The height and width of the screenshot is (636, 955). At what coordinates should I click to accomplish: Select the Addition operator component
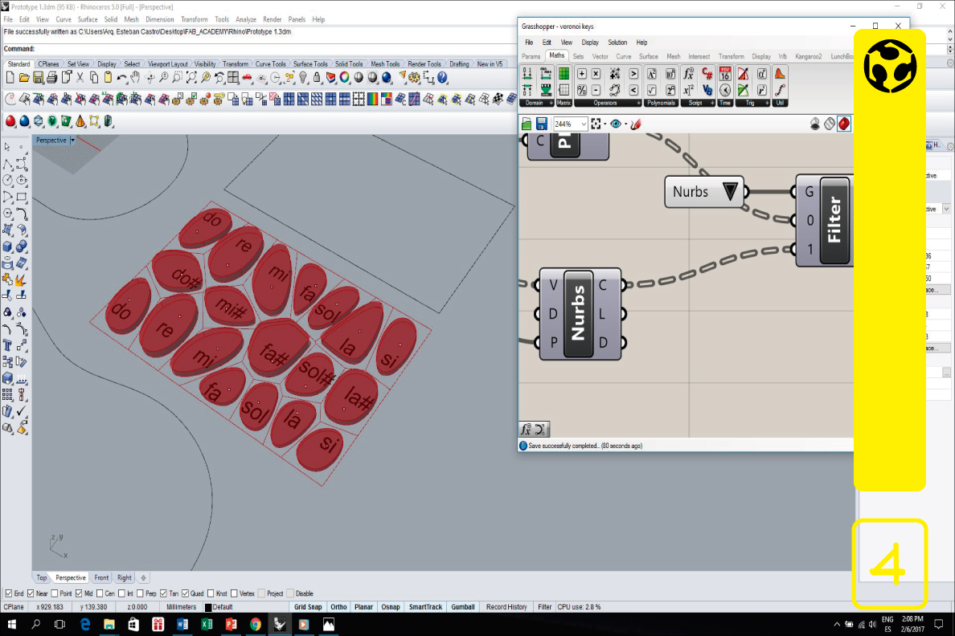pyautogui.click(x=581, y=73)
